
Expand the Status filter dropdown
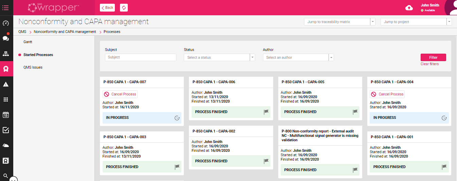tap(219, 57)
